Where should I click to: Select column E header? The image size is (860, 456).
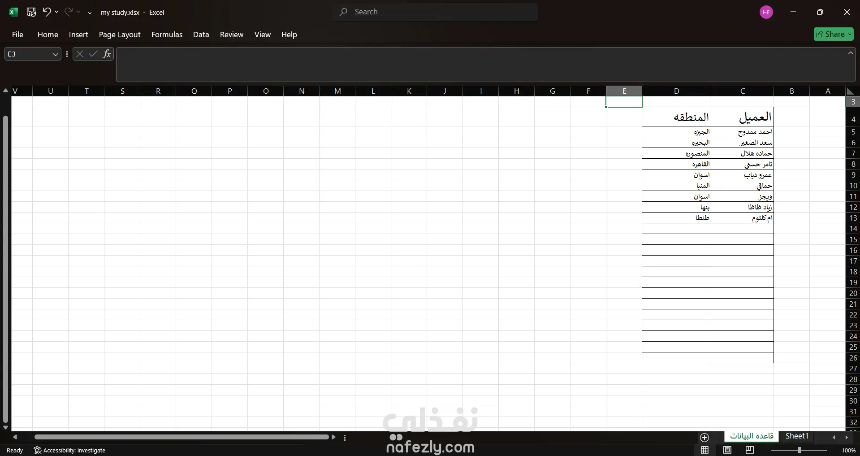[624, 91]
